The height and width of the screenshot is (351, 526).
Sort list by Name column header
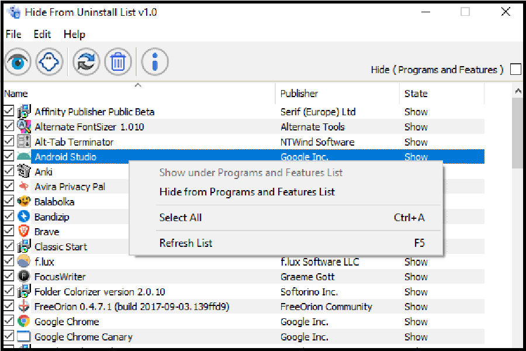pyautogui.click(x=16, y=94)
